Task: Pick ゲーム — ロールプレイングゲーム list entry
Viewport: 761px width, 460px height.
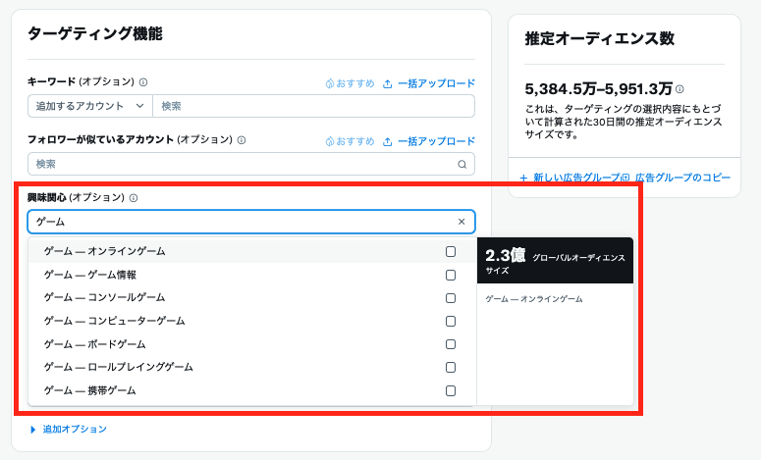Action: point(118,367)
